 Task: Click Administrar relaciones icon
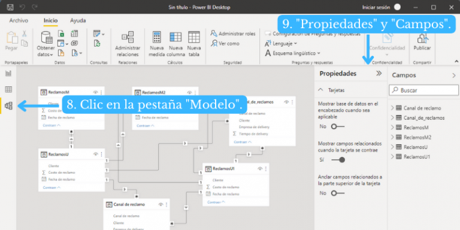pyautogui.click(x=128, y=37)
